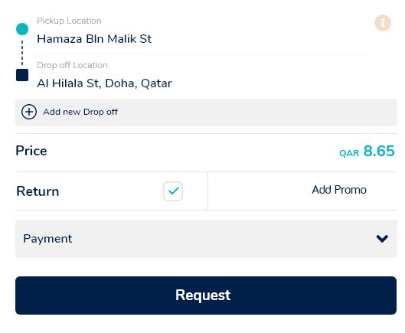The width and height of the screenshot is (405, 333).
Task: Click Add new Drop off row
Action: 206,113
